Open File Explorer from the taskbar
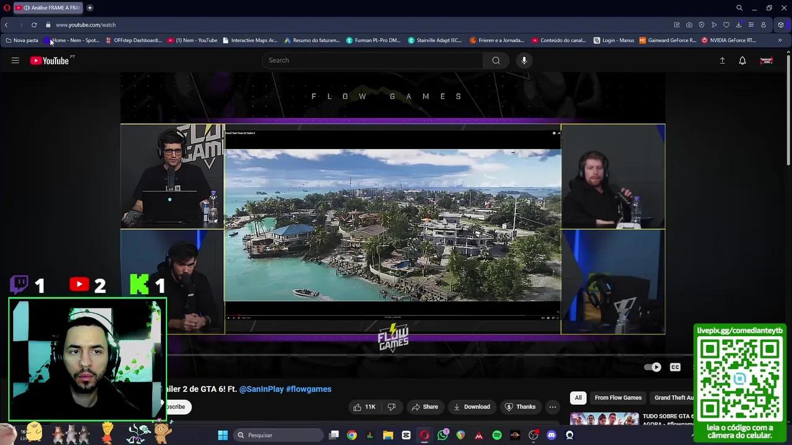This screenshot has height=445, width=792. tap(388, 435)
